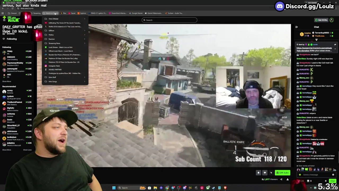
Task: Open Discord from the taskbar
Action: pos(185,188)
